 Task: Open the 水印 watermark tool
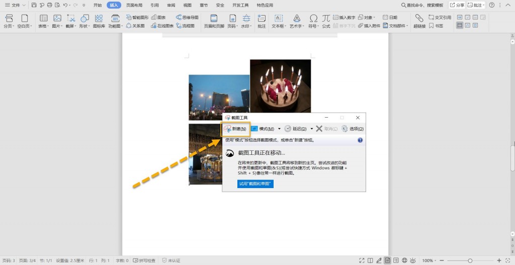(x=246, y=21)
